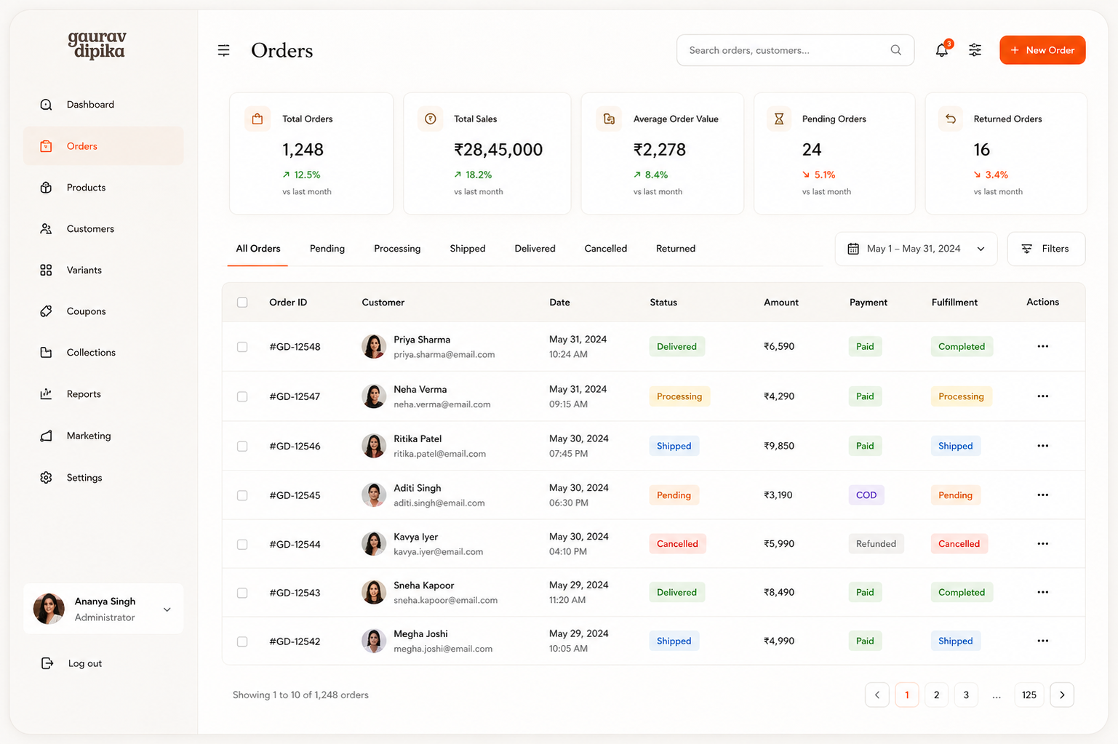Go to next page with right arrow
Screen dimensions: 1118x744
pos(1062,695)
